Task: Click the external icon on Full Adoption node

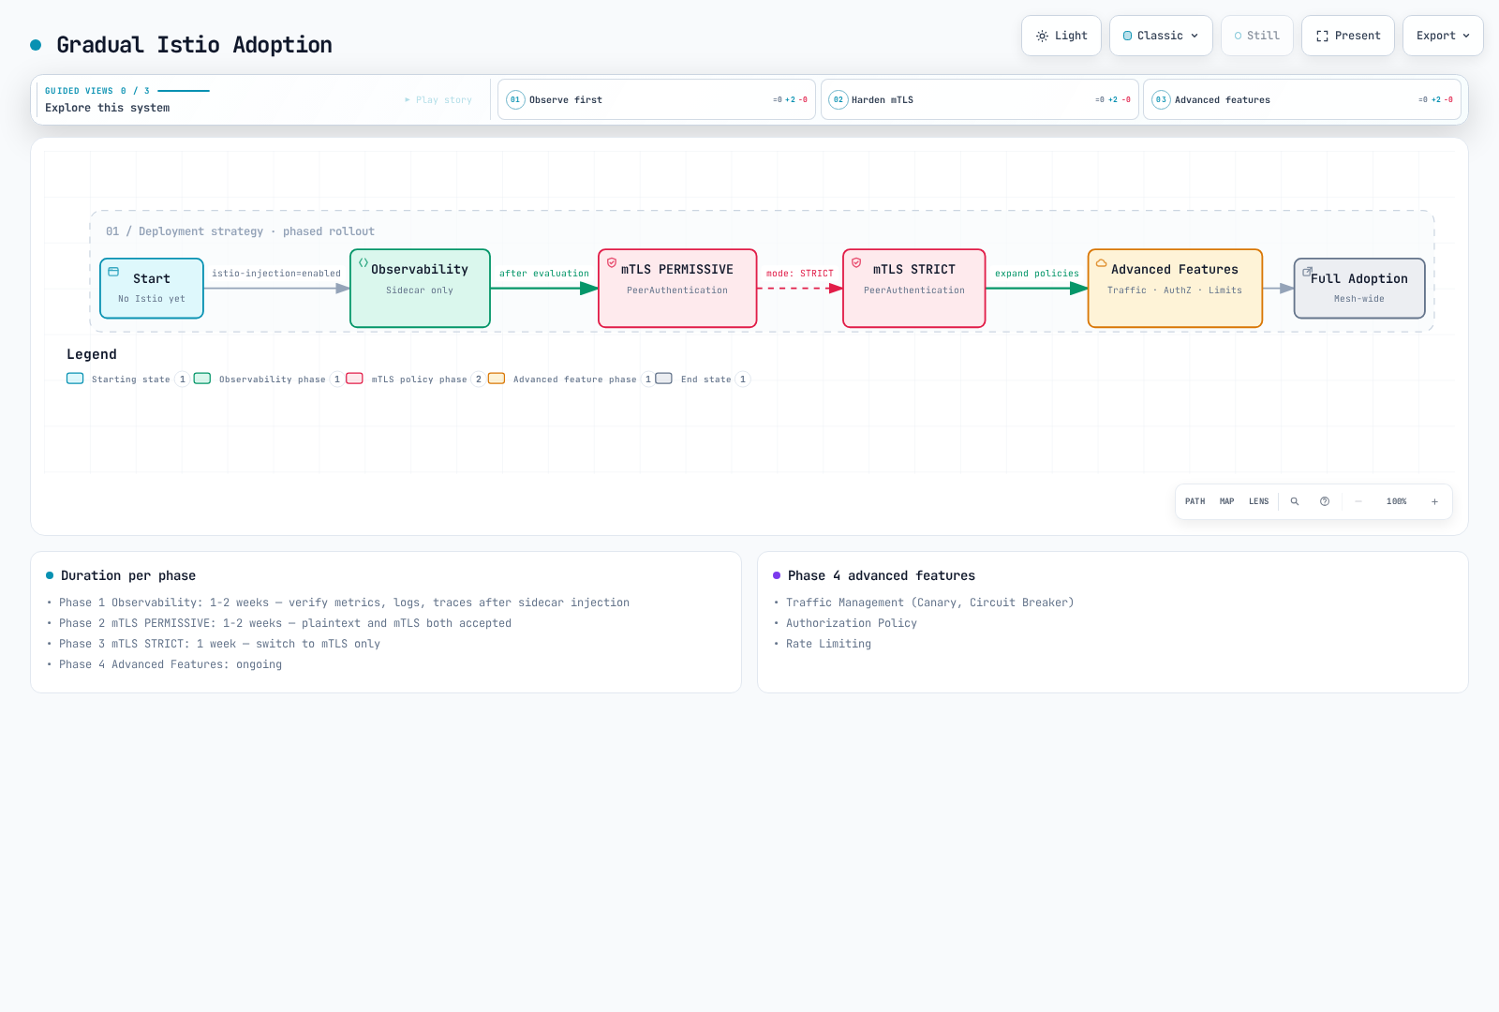Action: click(x=1307, y=272)
